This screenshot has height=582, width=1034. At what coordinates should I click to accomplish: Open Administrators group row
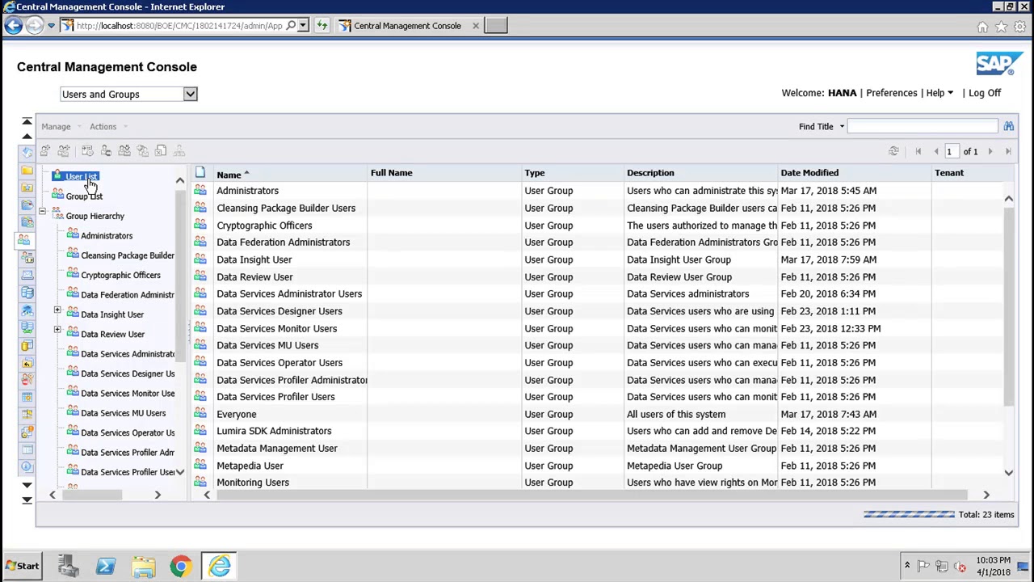click(247, 191)
